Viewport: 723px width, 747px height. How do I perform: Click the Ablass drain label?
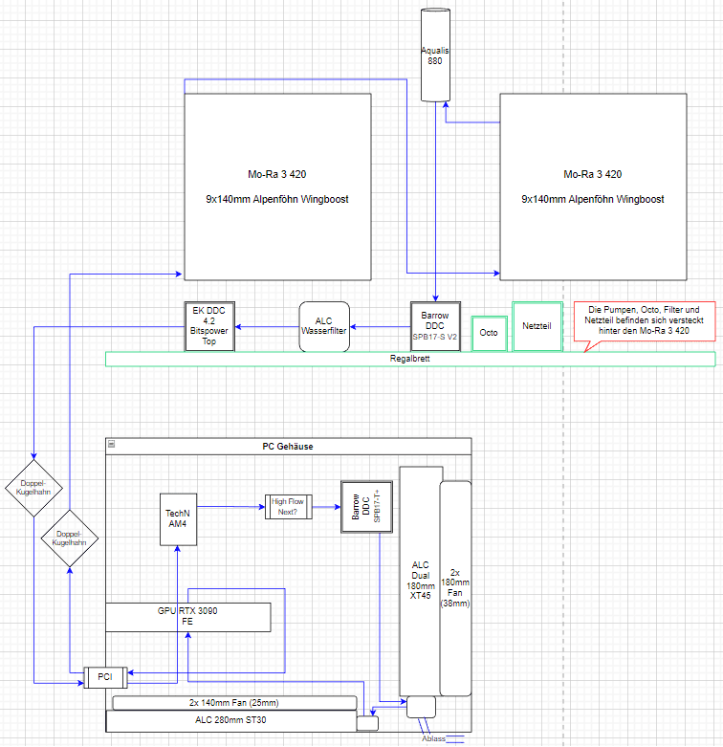tap(433, 738)
